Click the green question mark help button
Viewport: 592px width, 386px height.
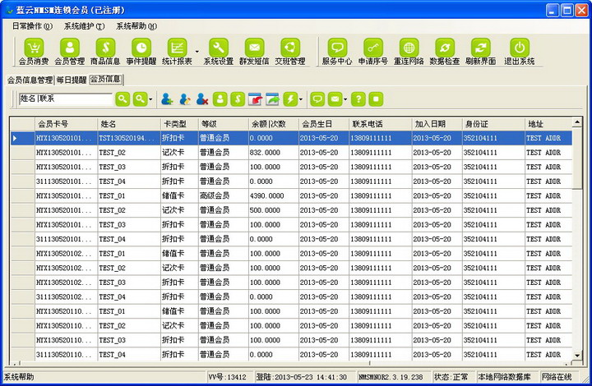click(x=358, y=99)
